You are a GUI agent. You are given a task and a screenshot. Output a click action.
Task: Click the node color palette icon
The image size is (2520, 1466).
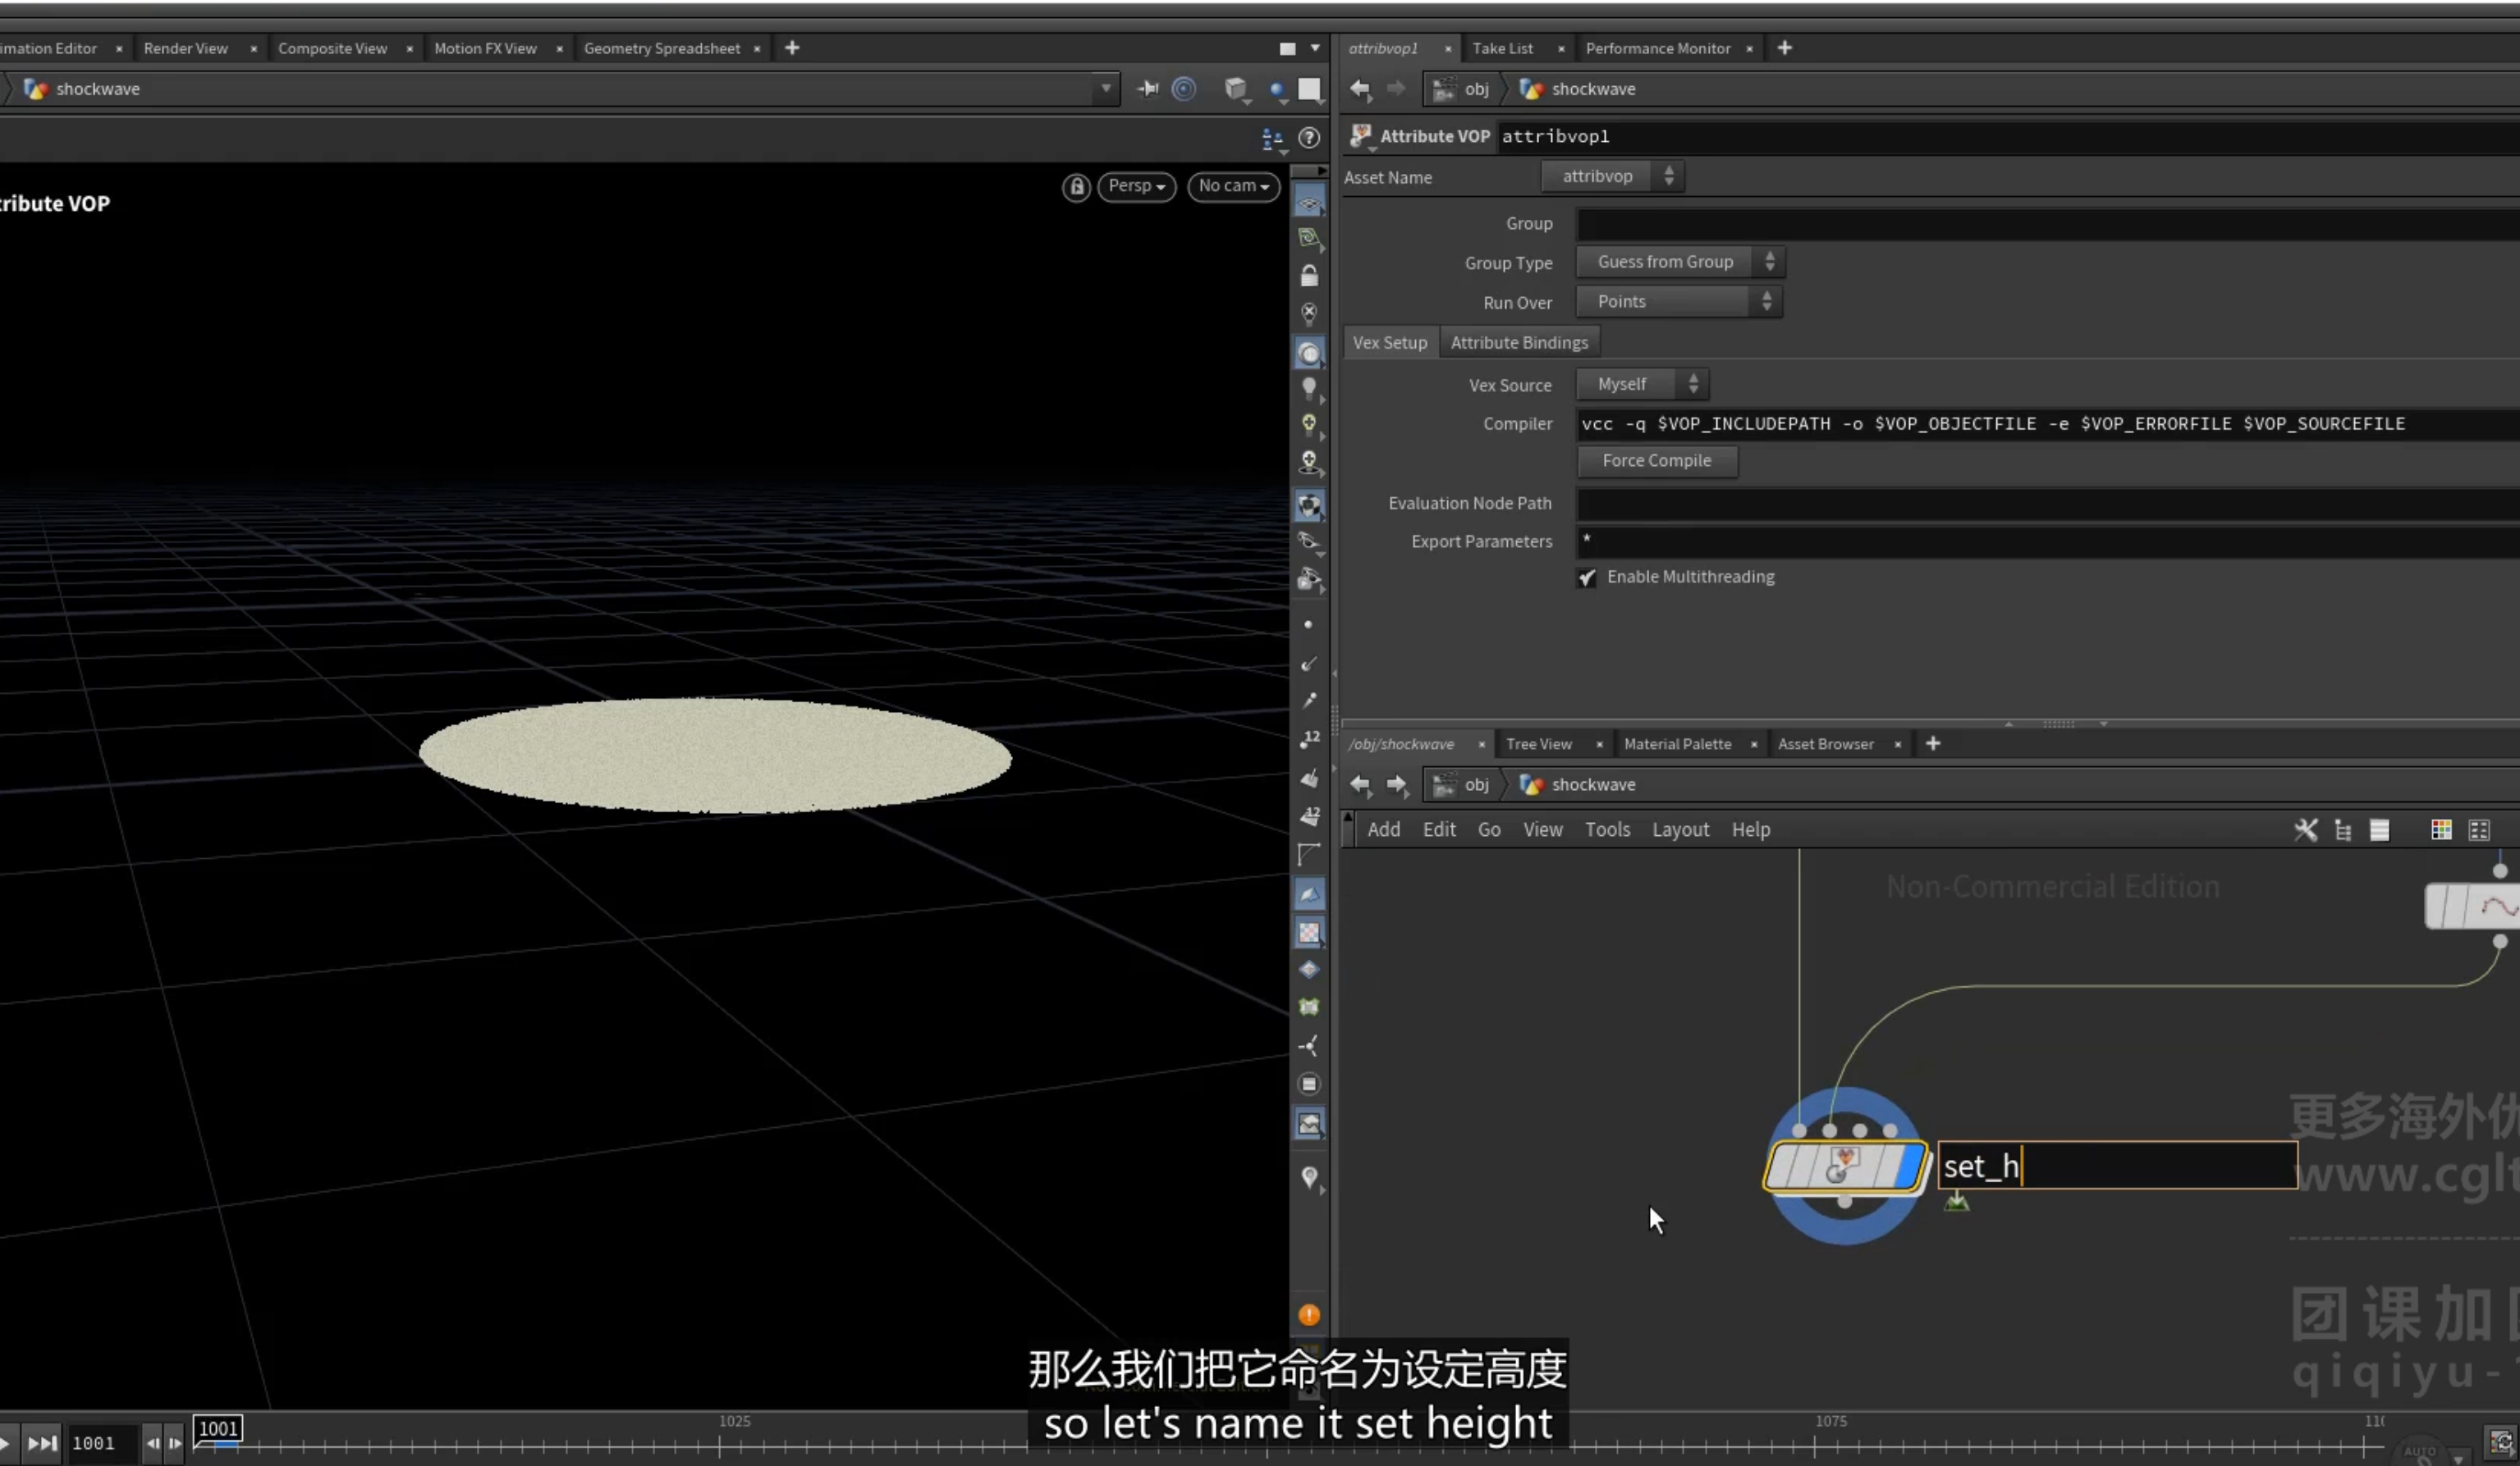(2441, 829)
